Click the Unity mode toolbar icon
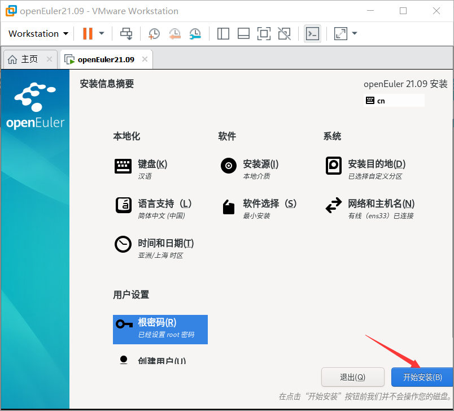Image resolution: width=454 pixels, height=411 pixels. [285, 33]
